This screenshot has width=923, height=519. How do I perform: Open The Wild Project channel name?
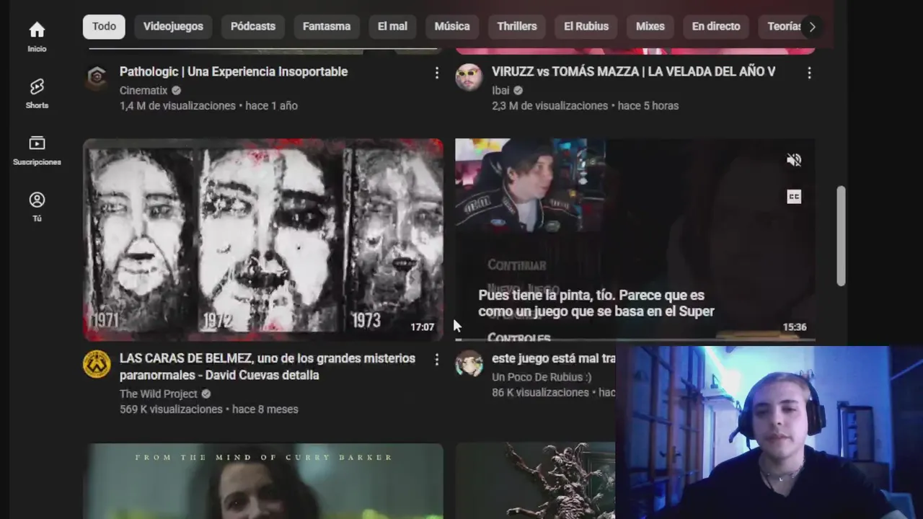tap(159, 394)
